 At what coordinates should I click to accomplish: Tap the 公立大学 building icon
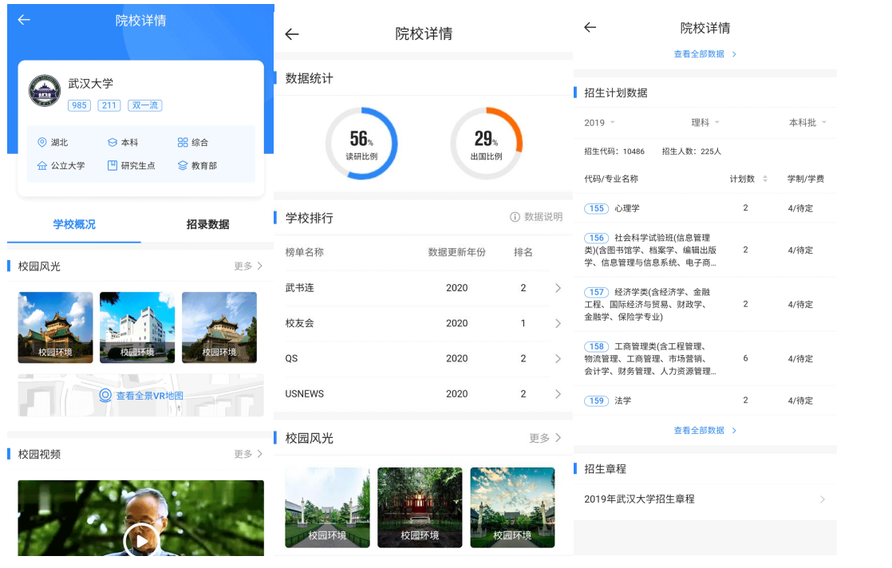42,165
